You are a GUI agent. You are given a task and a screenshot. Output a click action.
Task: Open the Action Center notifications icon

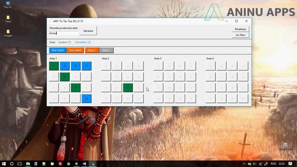[x=290, y=164]
